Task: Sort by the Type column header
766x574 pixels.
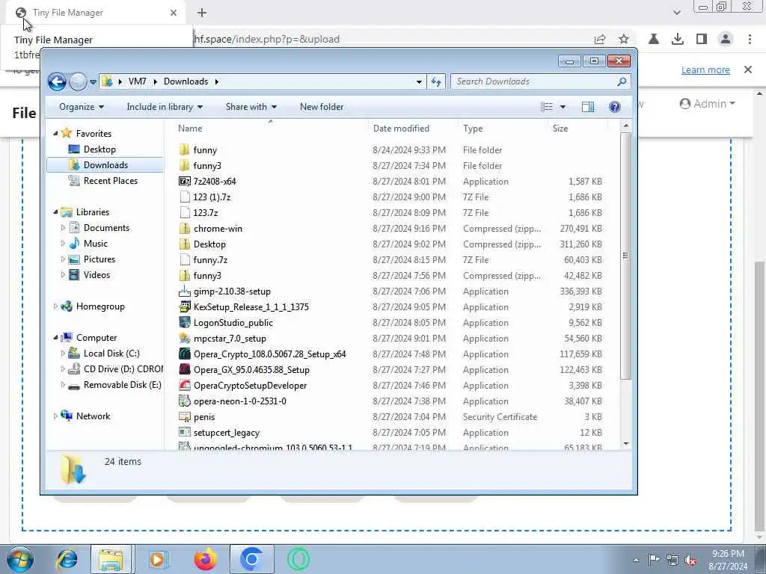Action: pyautogui.click(x=503, y=129)
